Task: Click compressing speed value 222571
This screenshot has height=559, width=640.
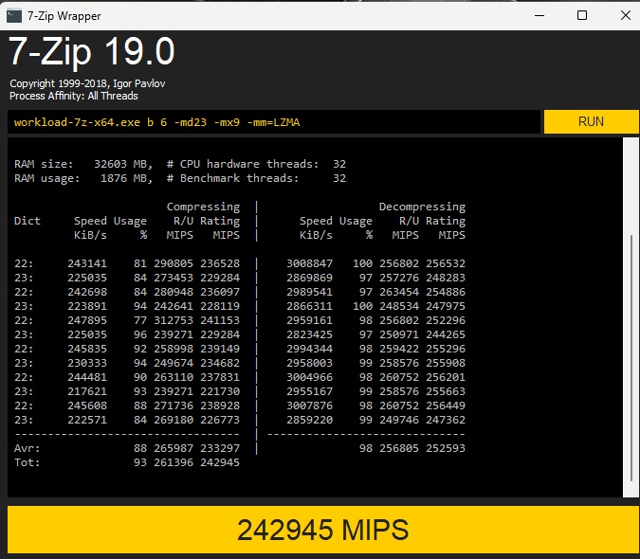Action: pos(87,420)
